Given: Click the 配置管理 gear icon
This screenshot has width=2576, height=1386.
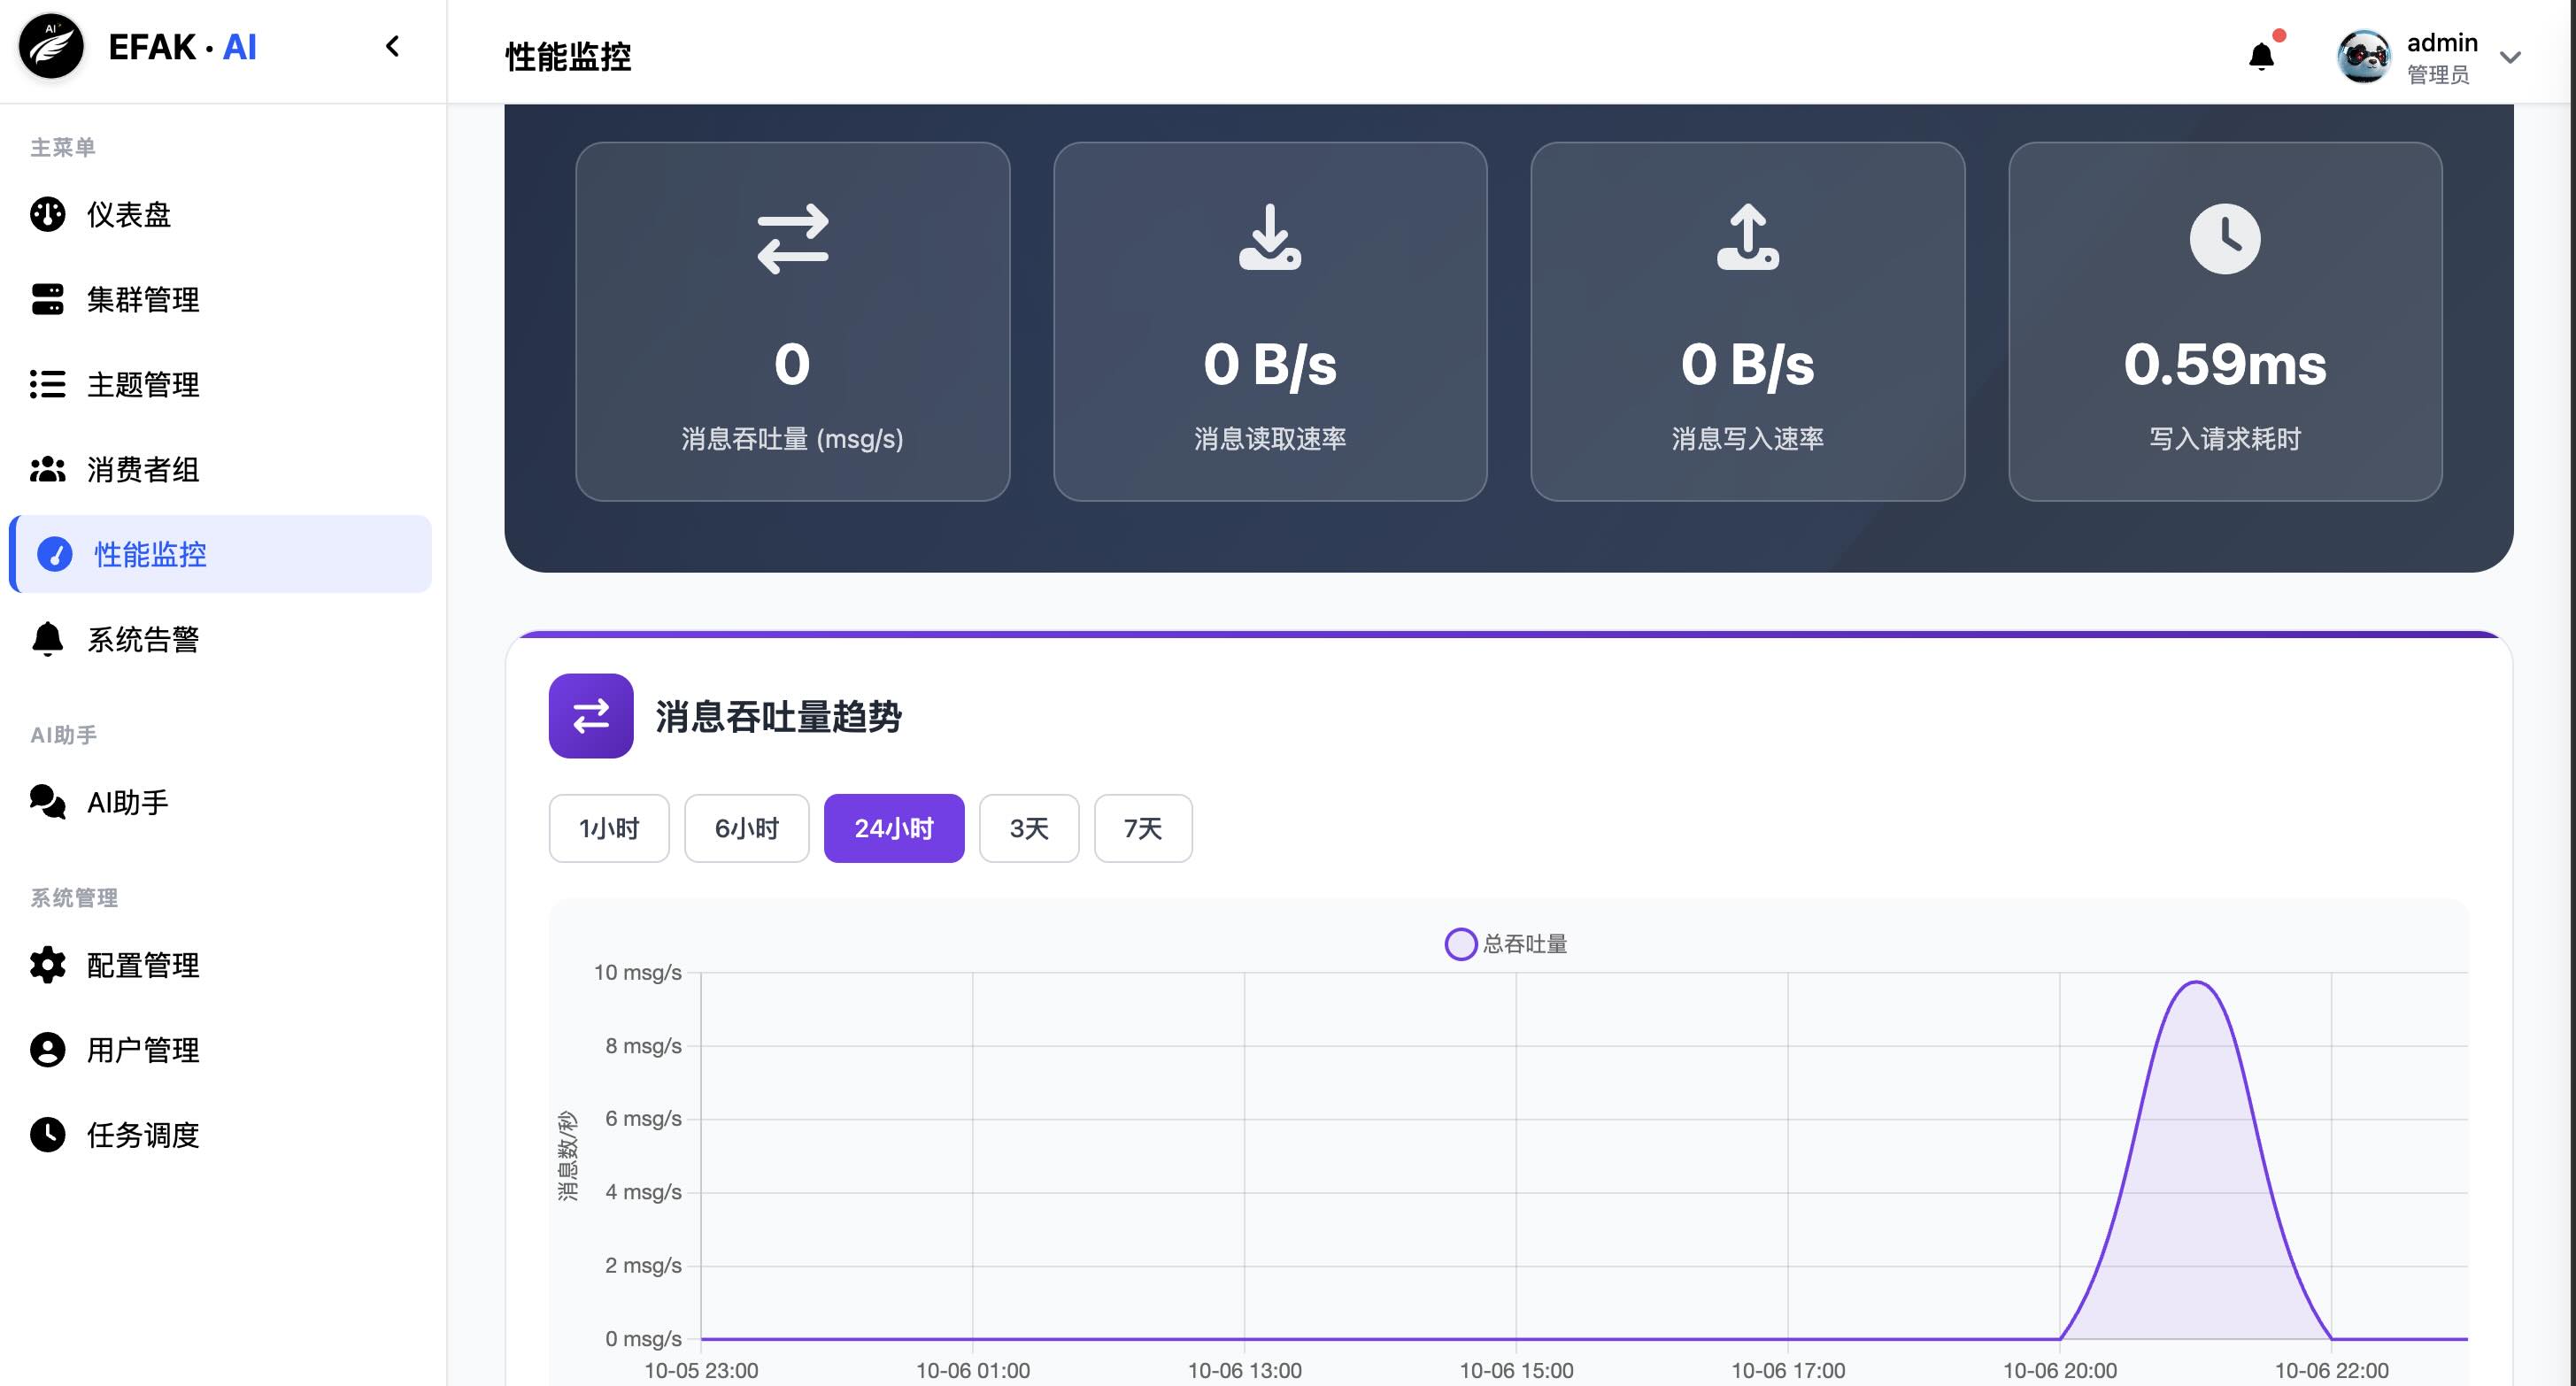Looking at the screenshot, I should coord(47,965).
